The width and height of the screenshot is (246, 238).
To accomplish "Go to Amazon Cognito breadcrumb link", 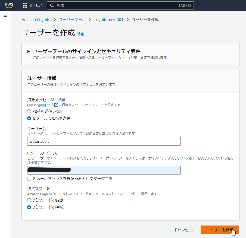I will (x=36, y=20).
